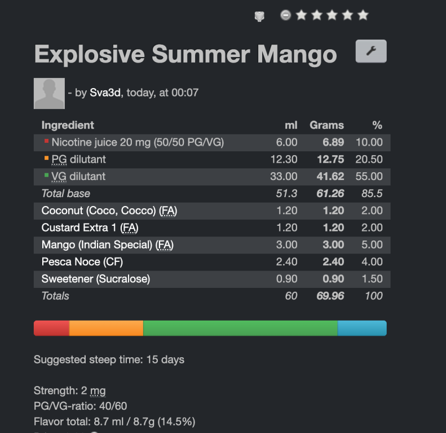Rate recipe three stars

(x=332, y=15)
